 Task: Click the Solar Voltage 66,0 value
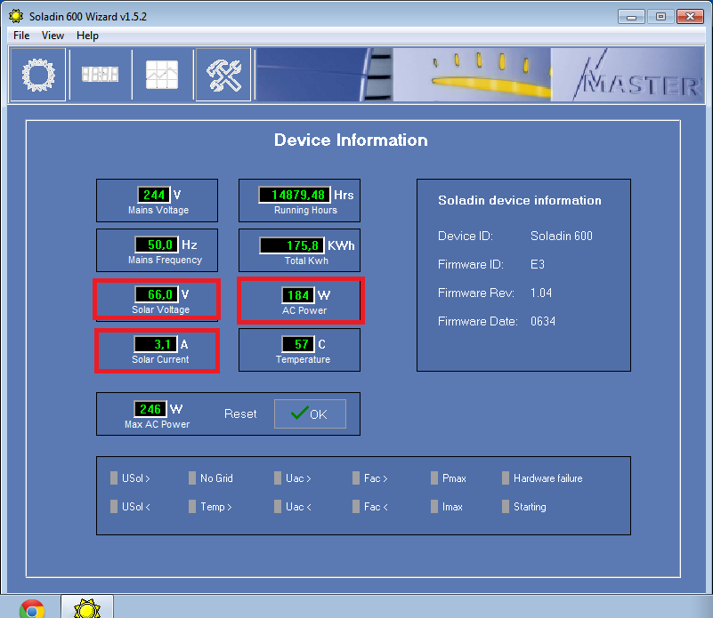click(x=157, y=294)
